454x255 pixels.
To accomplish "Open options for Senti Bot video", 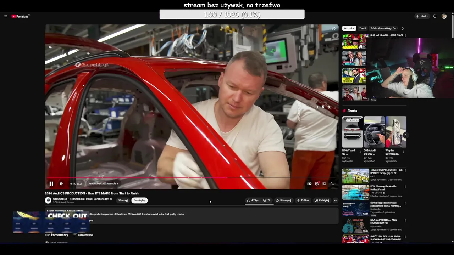I will tap(405, 203).
